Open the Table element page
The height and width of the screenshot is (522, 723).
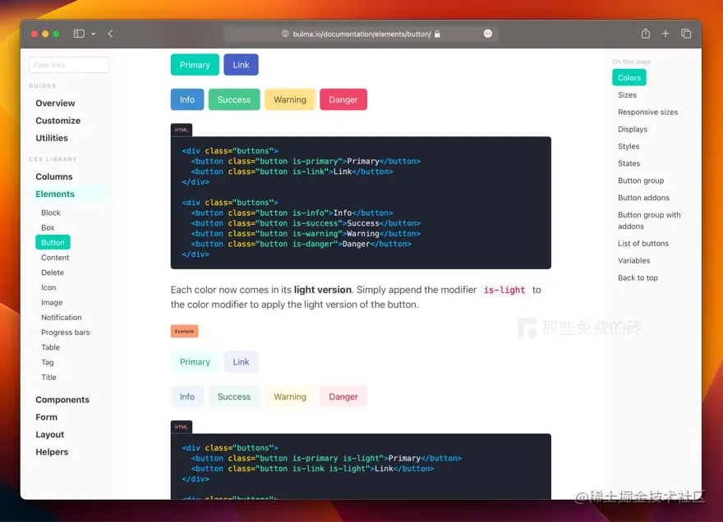pyautogui.click(x=50, y=347)
